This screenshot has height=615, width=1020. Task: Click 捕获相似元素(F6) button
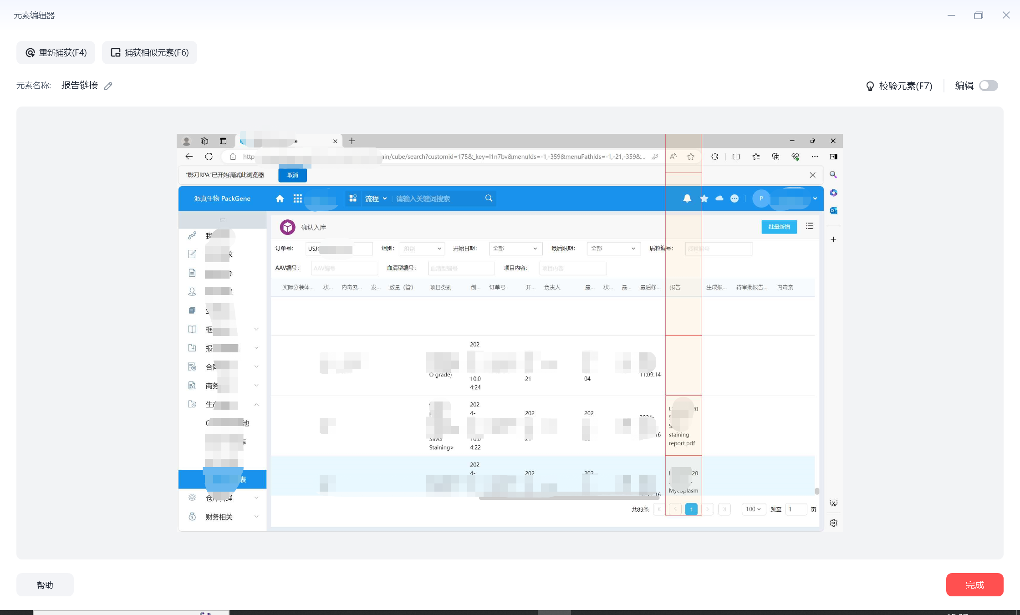pyautogui.click(x=150, y=53)
